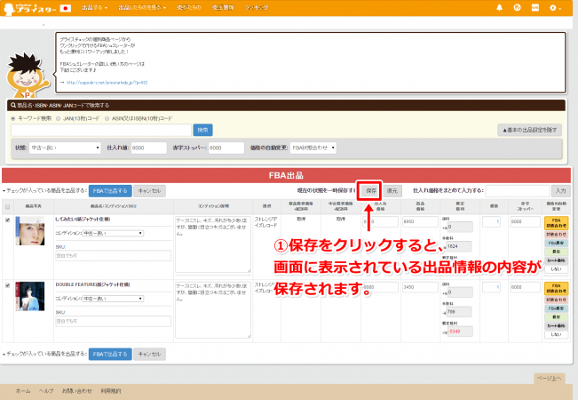Click the 保存 save button
The image size is (578, 400).
pos(371,191)
